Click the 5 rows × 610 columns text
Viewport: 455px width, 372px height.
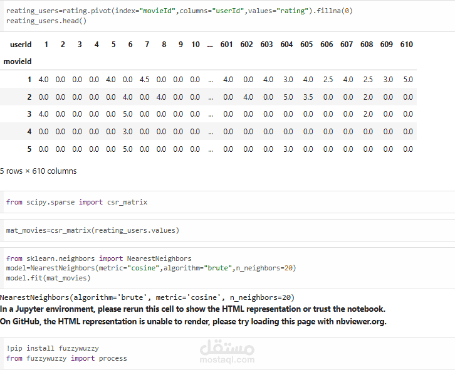click(x=38, y=171)
